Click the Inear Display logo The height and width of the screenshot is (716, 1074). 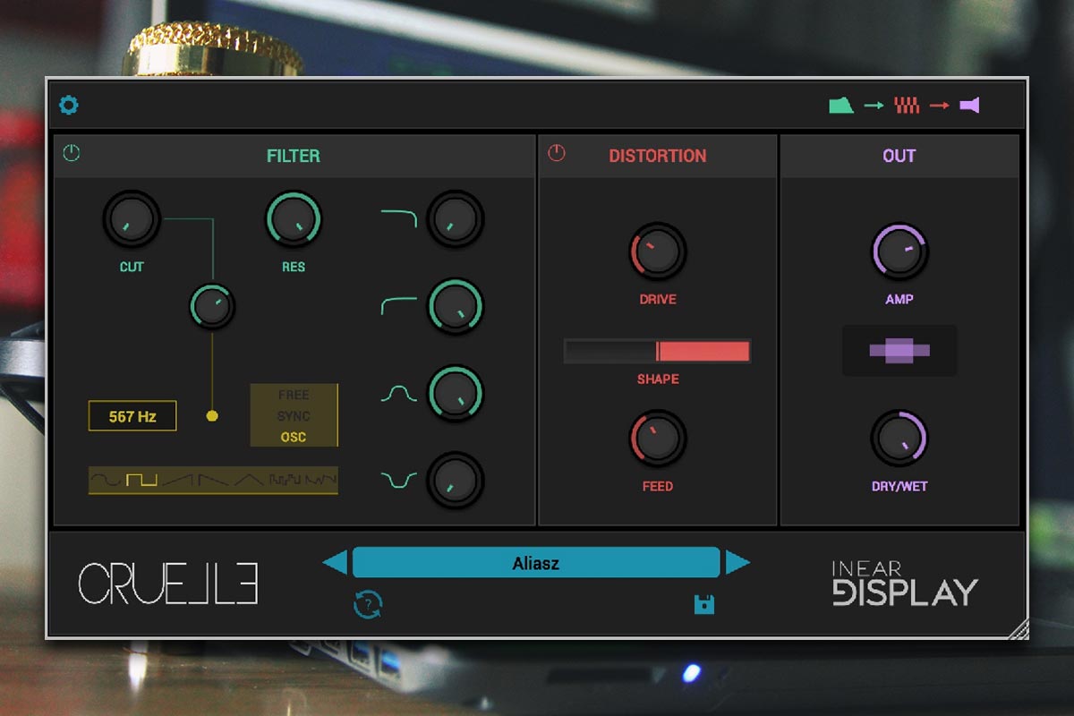[x=906, y=584]
